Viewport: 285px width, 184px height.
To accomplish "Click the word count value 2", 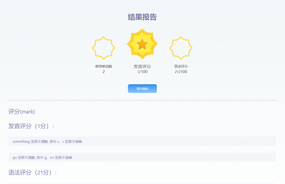I will (104, 71).
